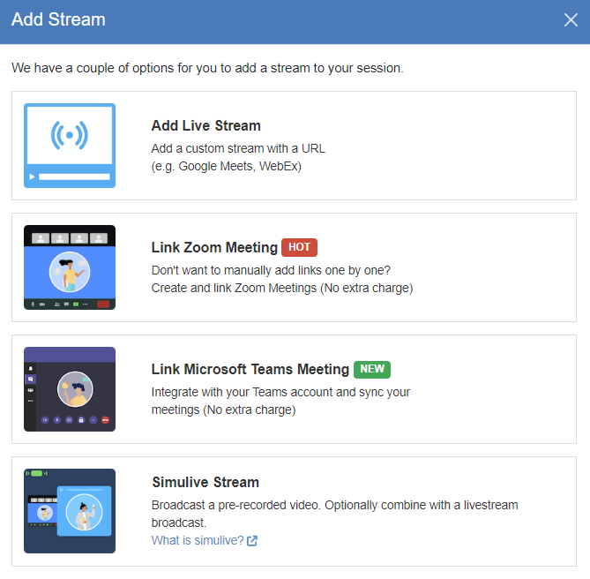The width and height of the screenshot is (590, 579).
Task: Click the red HOT badge
Action: (299, 247)
